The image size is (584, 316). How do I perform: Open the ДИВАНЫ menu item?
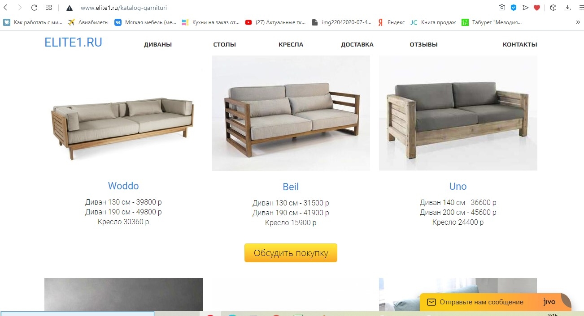coord(158,44)
